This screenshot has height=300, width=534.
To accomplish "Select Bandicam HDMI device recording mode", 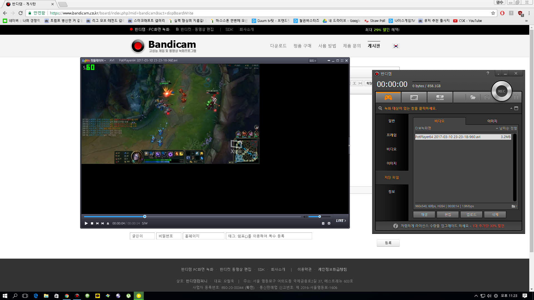I will click(440, 97).
